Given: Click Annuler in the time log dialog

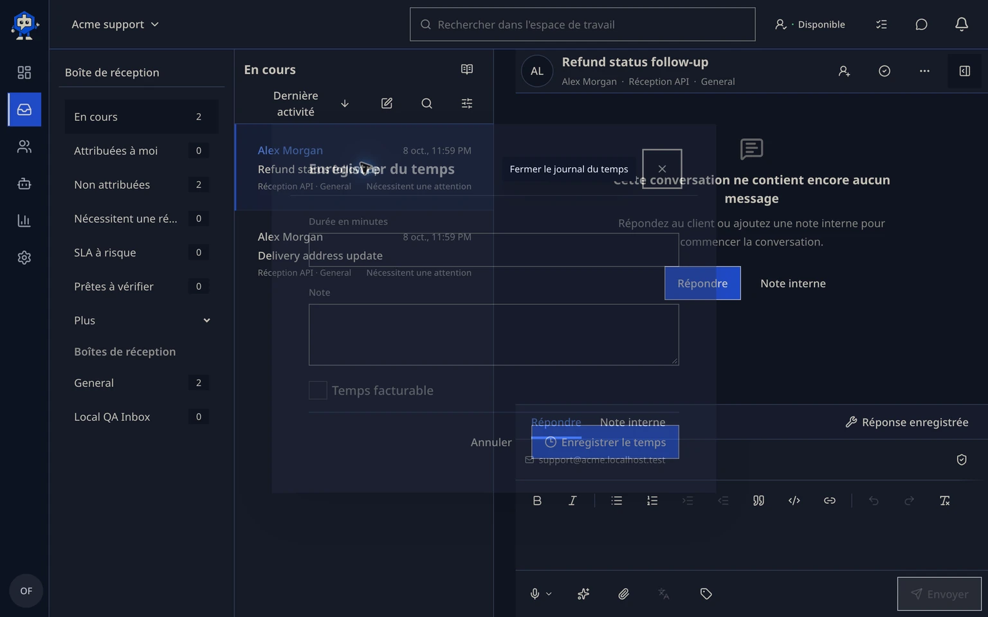Looking at the screenshot, I should coord(491,442).
